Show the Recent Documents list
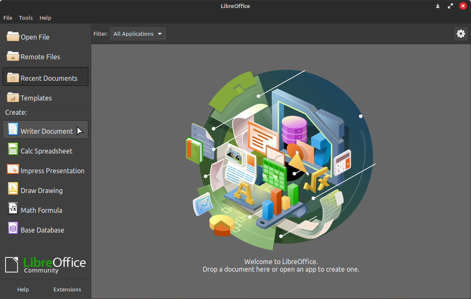 click(45, 77)
